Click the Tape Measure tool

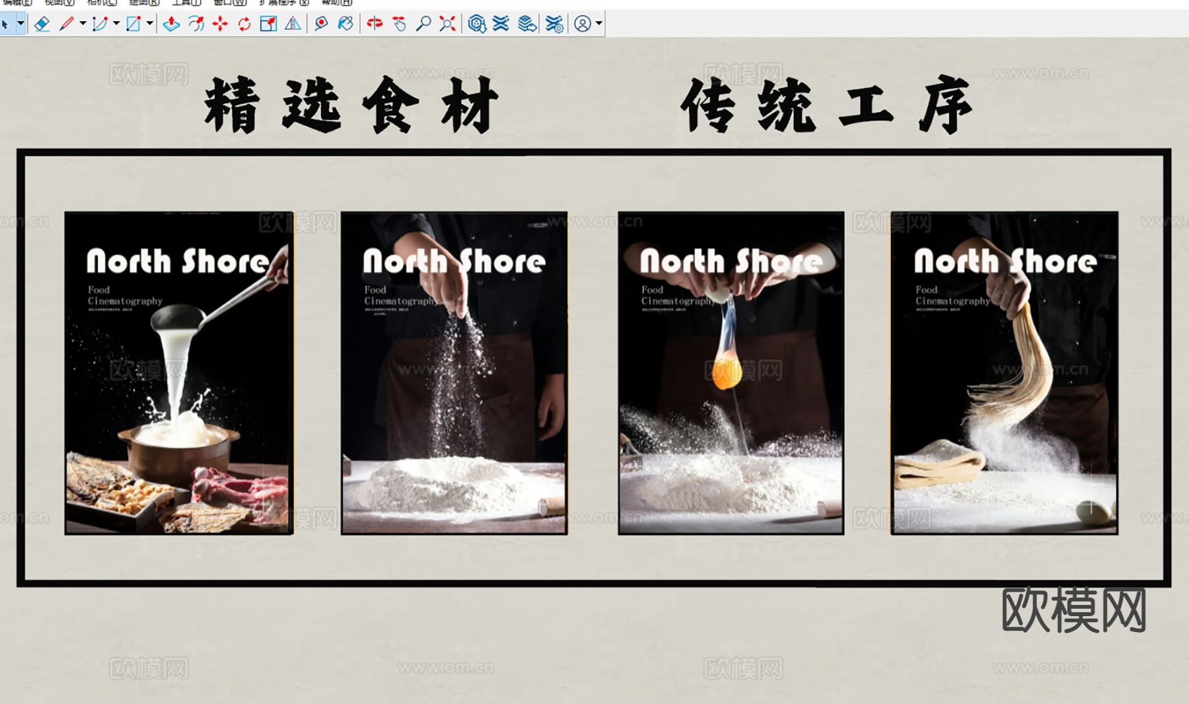click(321, 24)
